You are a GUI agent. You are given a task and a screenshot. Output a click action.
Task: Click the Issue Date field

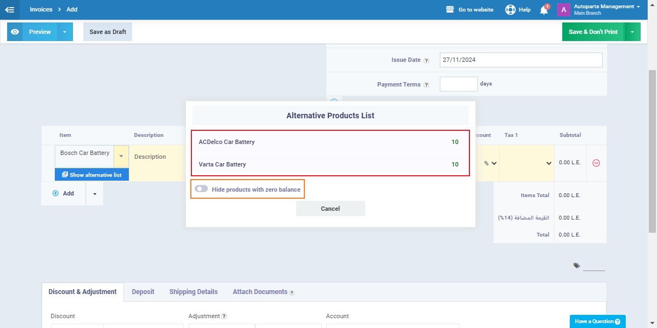pos(521,60)
